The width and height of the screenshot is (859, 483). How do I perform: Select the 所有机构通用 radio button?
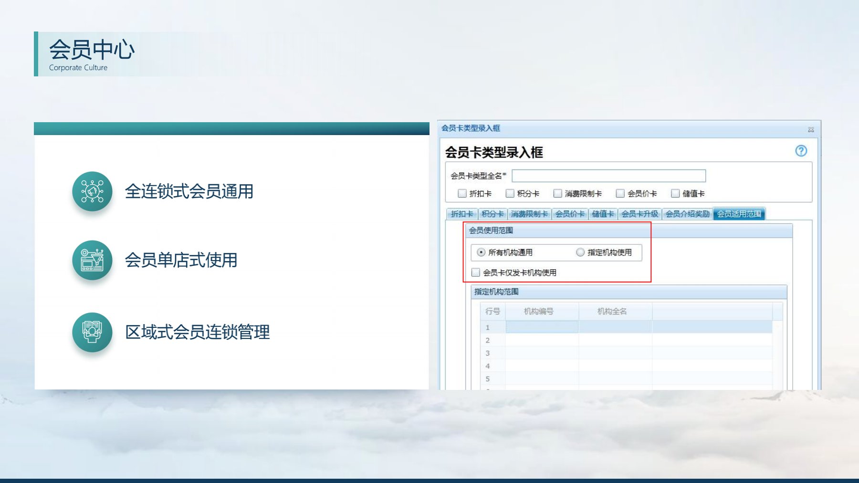[x=482, y=253]
